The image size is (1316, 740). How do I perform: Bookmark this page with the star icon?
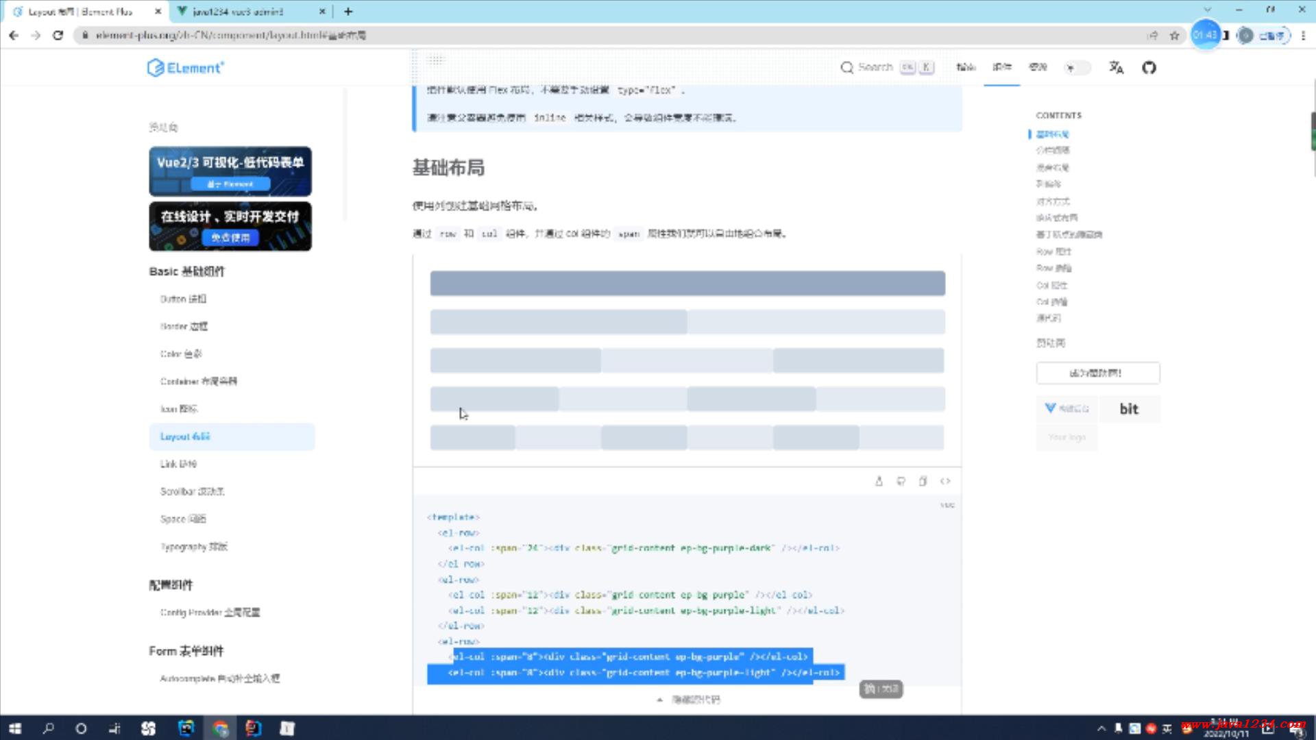click(1174, 35)
